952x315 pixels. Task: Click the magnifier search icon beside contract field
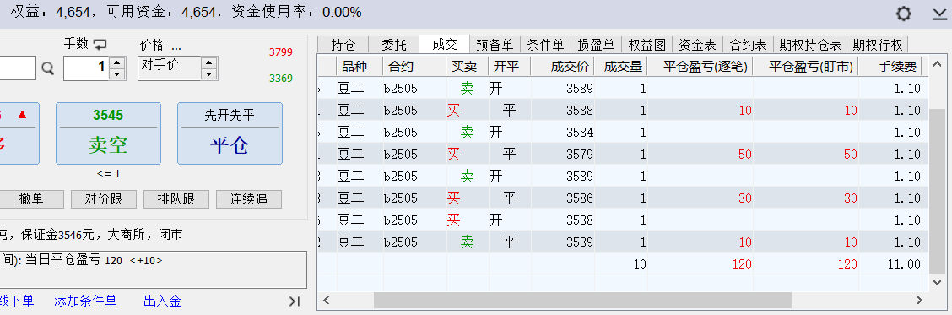(48, 68)
